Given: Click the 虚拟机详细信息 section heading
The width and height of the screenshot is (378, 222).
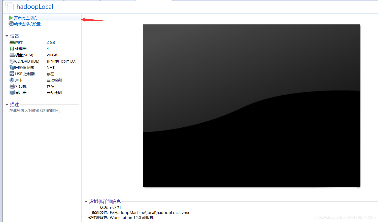Looking at the screenshot, I should tap(105, 202).
